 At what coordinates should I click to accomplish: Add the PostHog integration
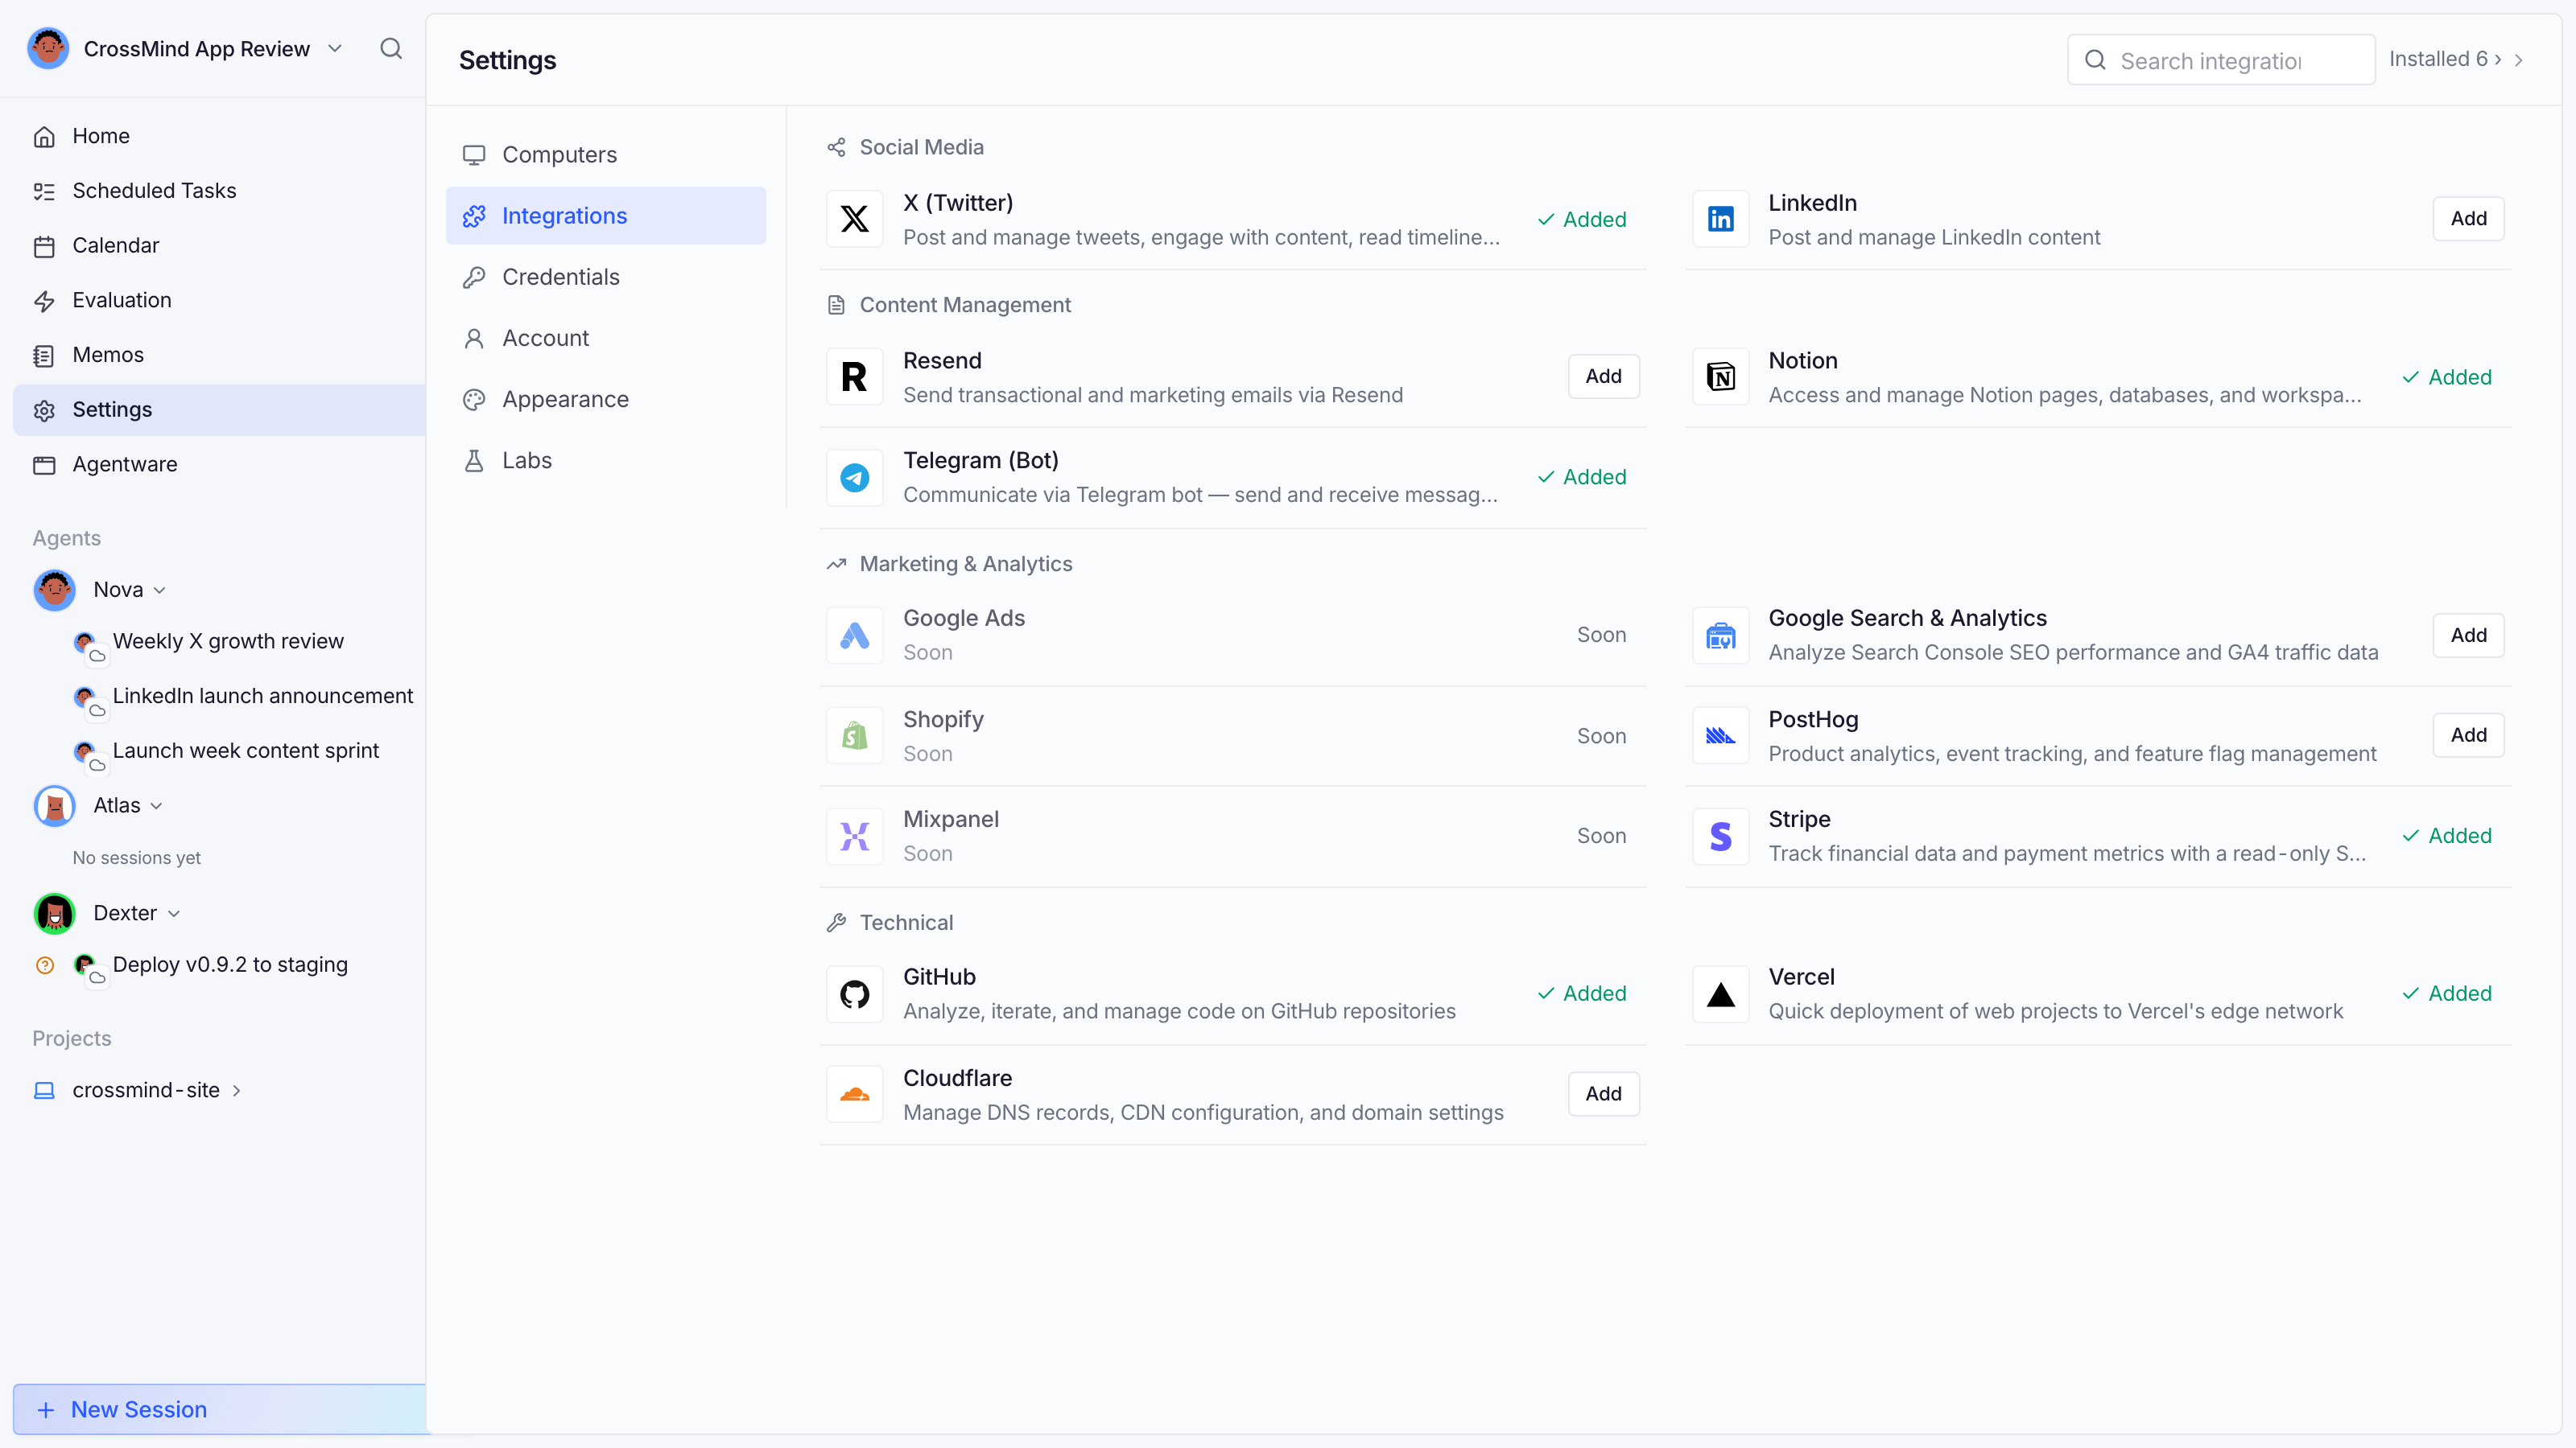click(x=2468, y=735)
